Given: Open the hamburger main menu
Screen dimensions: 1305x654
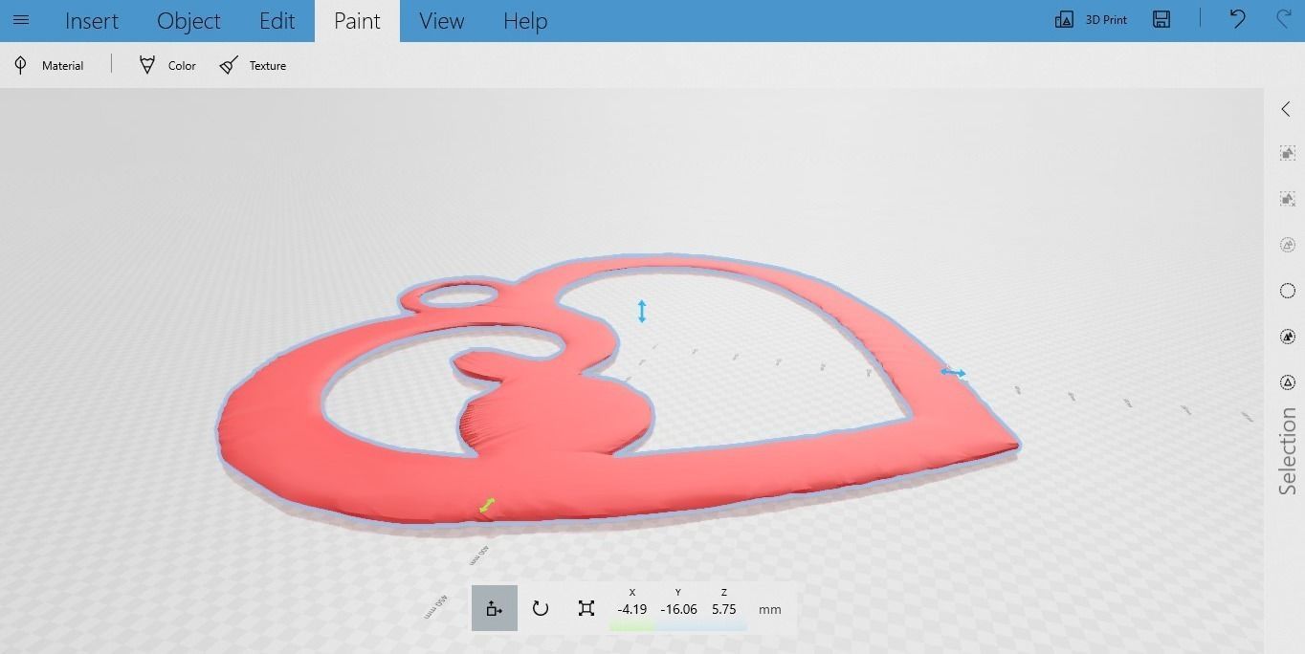Looking at the screenshot, I should point(21,20).
